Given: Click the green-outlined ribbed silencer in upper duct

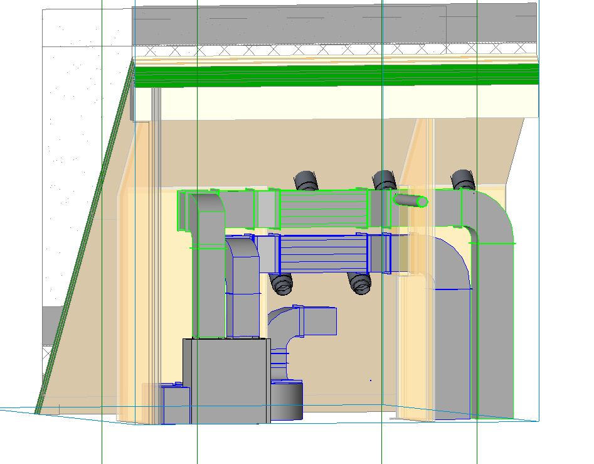Looking at the screenshot, I should [322, 210].
